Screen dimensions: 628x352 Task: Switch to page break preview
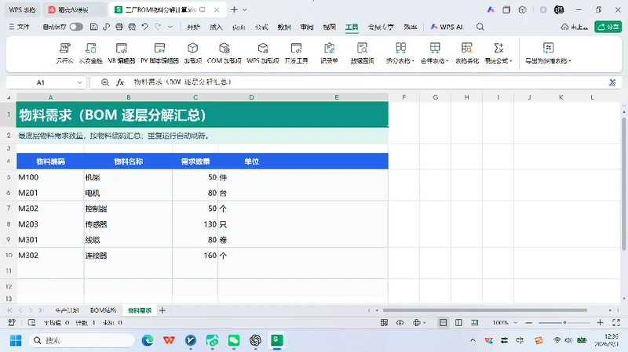[474, 322]
